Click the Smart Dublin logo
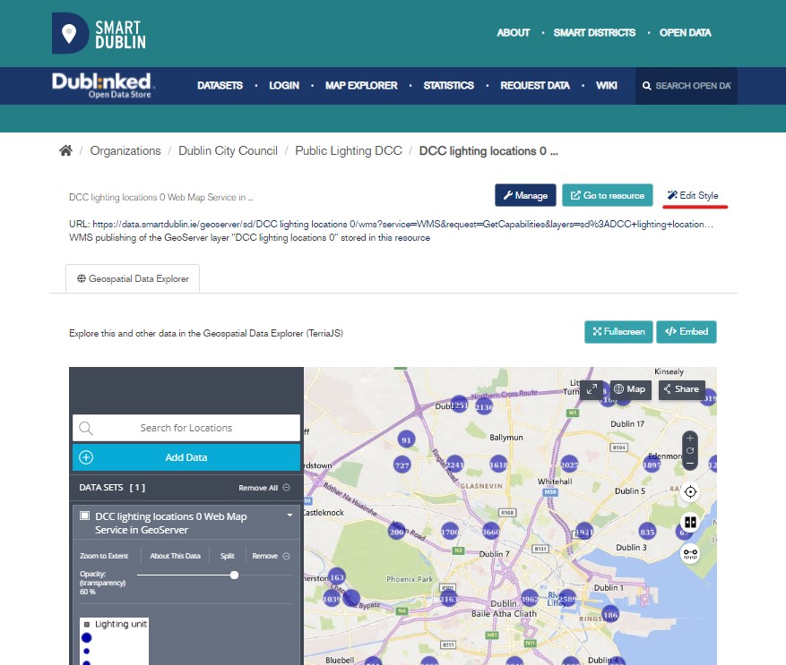786x665 pixels. pyautogui.click(x=99, y=33)
